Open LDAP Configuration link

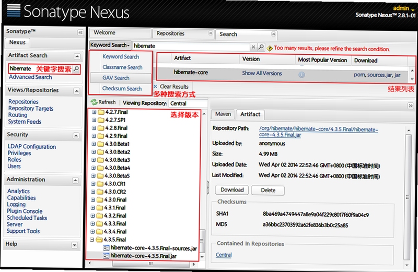pos(32,147)
